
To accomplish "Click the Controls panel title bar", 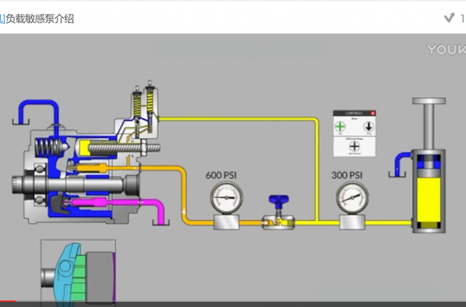I will click(352, 113).
